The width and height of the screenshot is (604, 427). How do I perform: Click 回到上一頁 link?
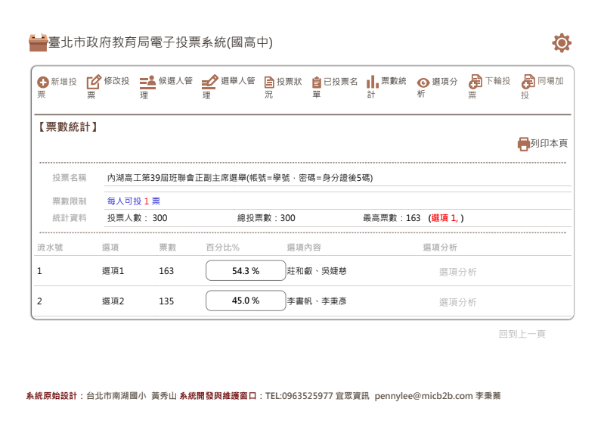click(522, 334)
